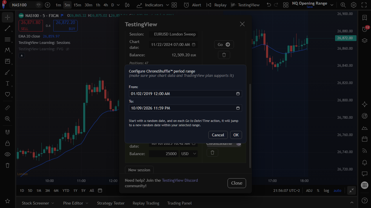Open the Fibonacci retracement tools

pyautogui.click(x=8, y=39)
